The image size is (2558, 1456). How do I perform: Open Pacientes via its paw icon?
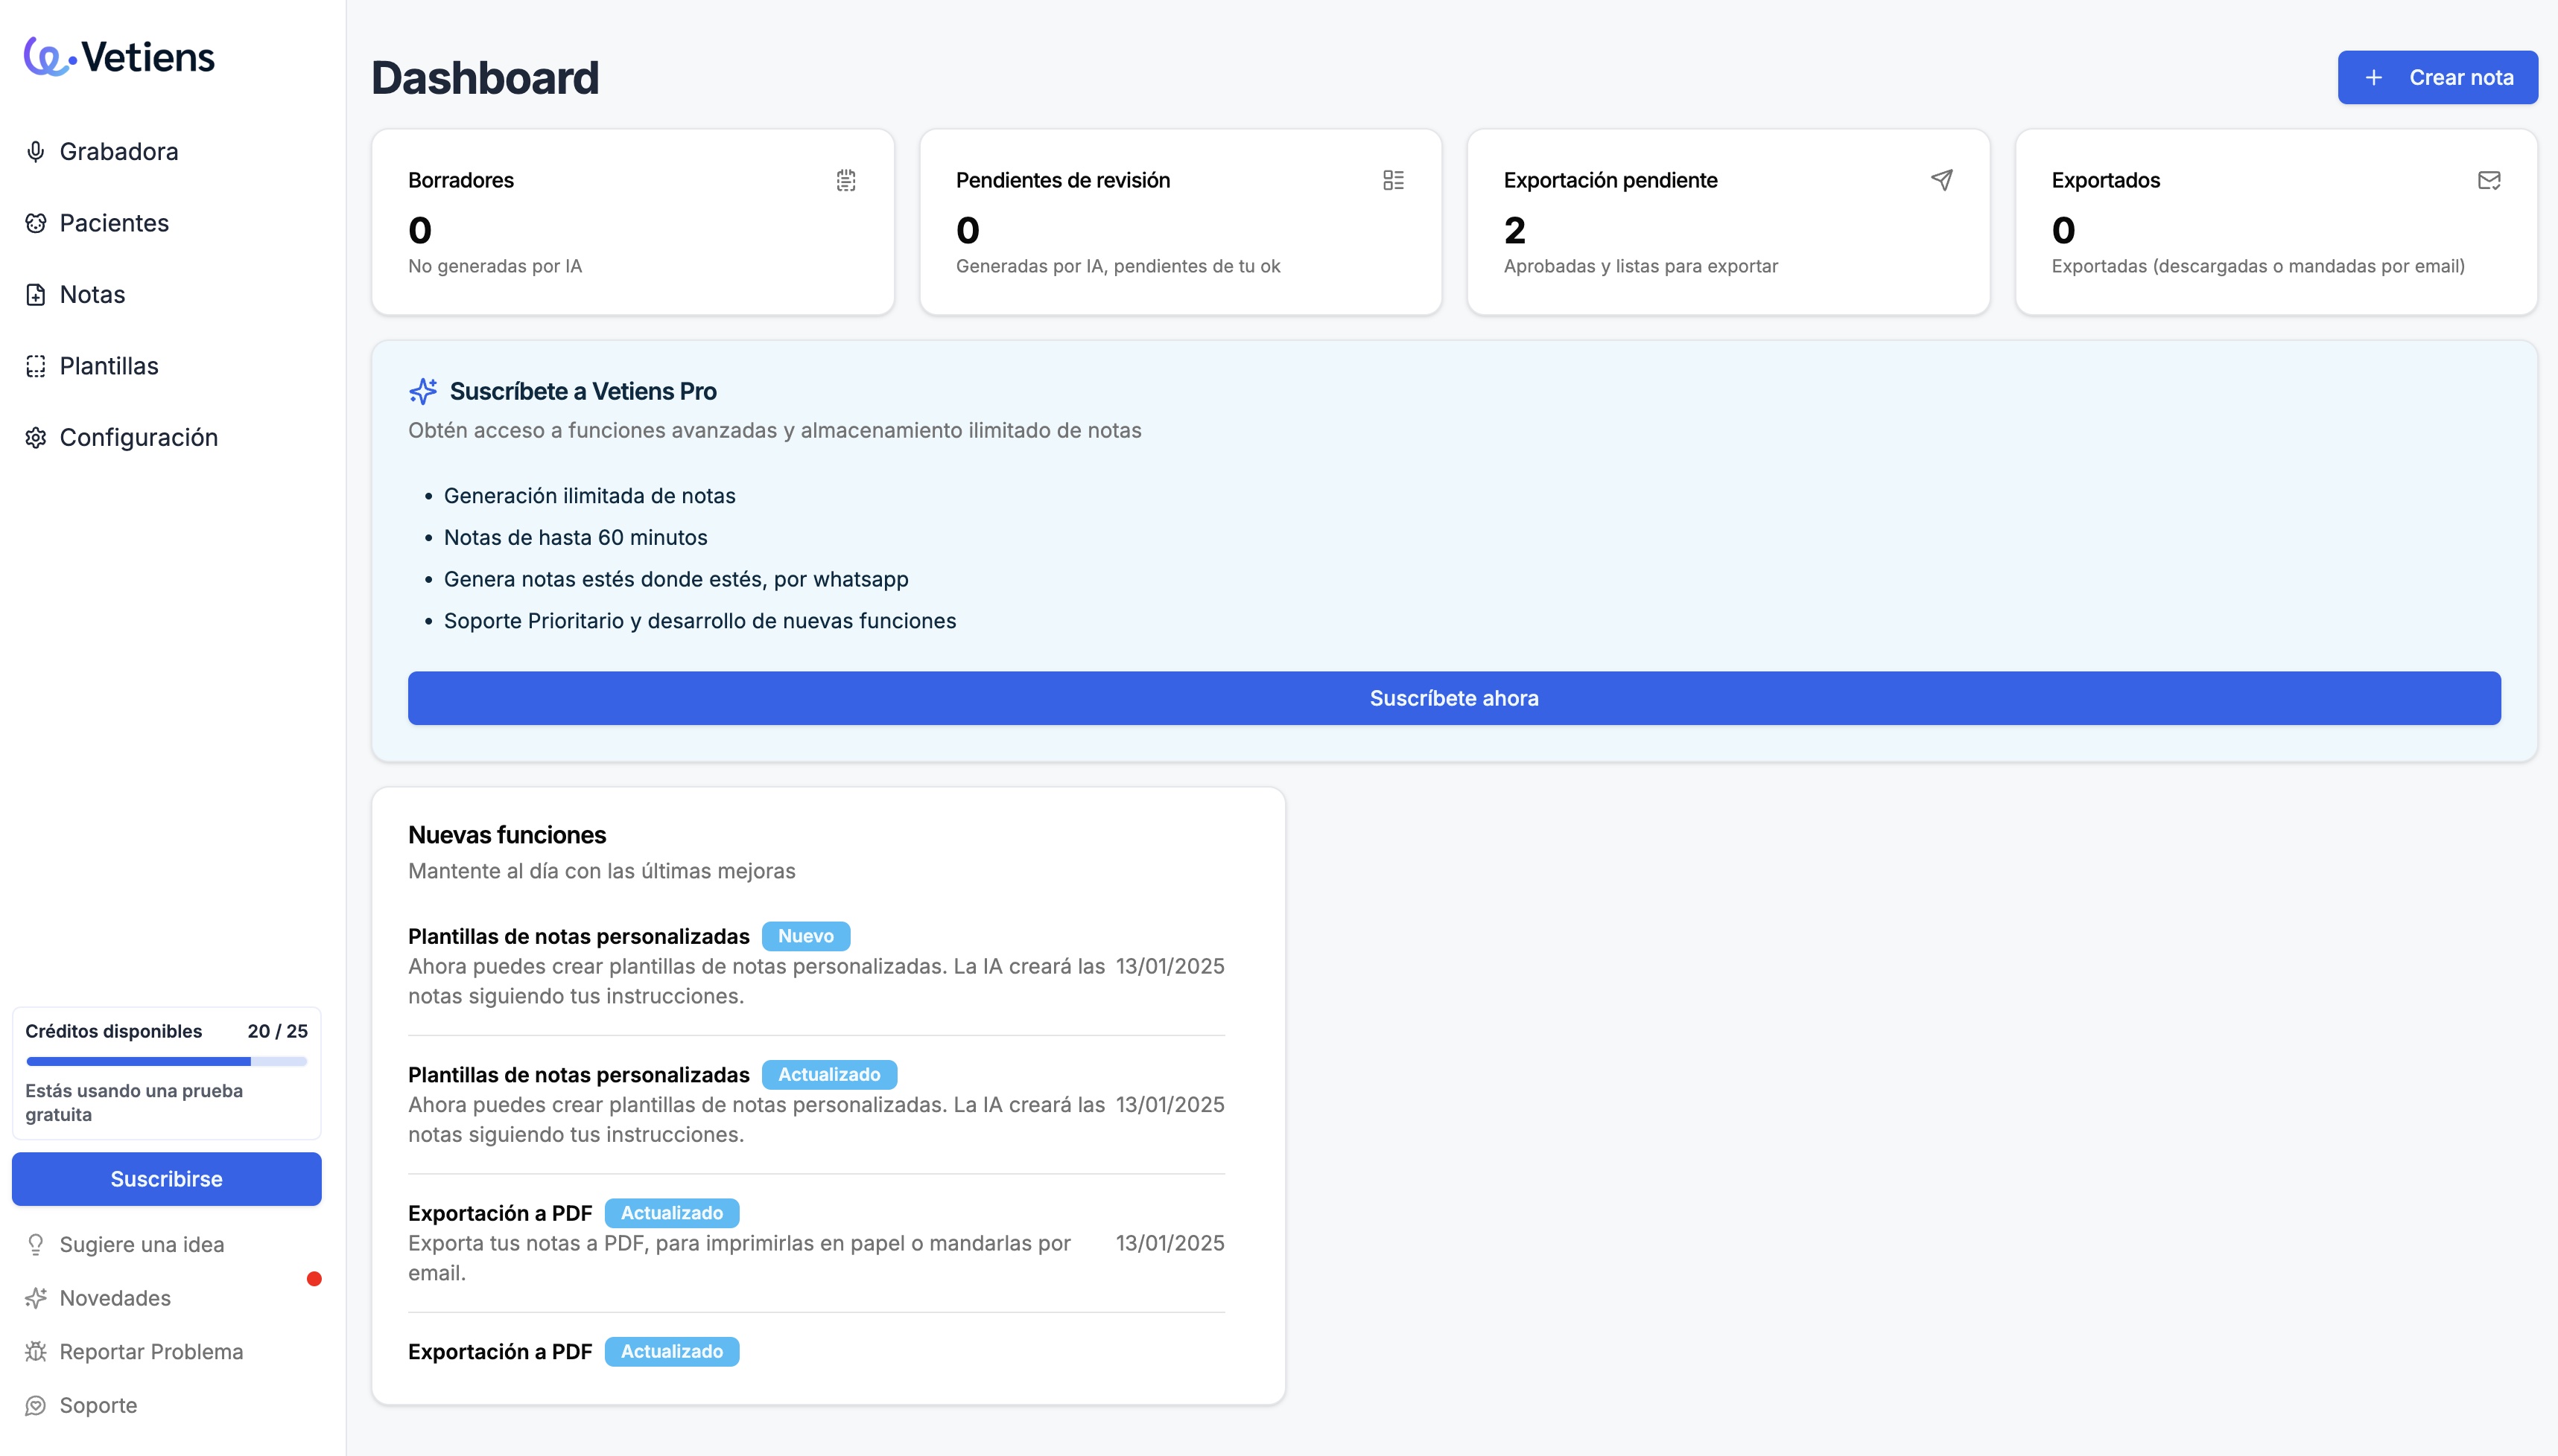36,223
